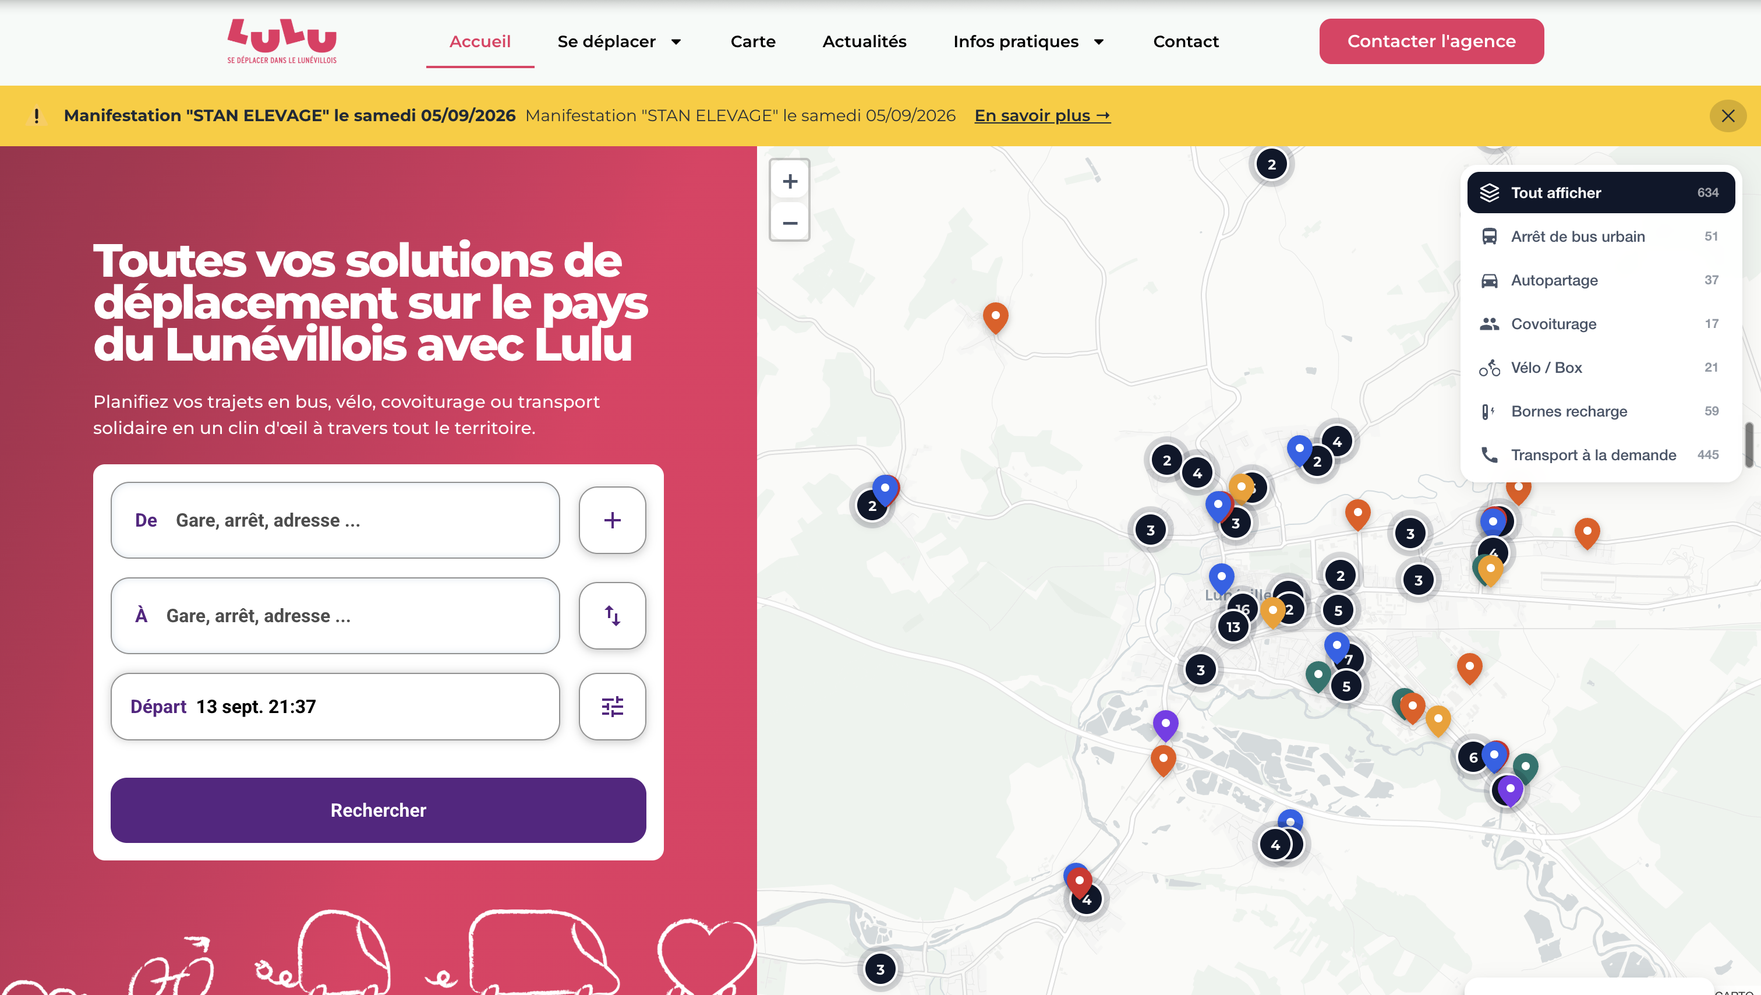Viewport: 1761px width, 995px height.
Task: Click the Lulu logo in the header
Action: point(282,41)
